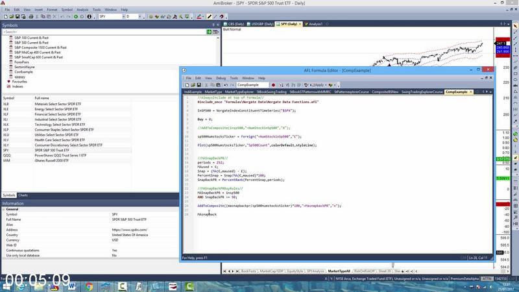Click the Chrome icon in Windows taskbar

89,286
